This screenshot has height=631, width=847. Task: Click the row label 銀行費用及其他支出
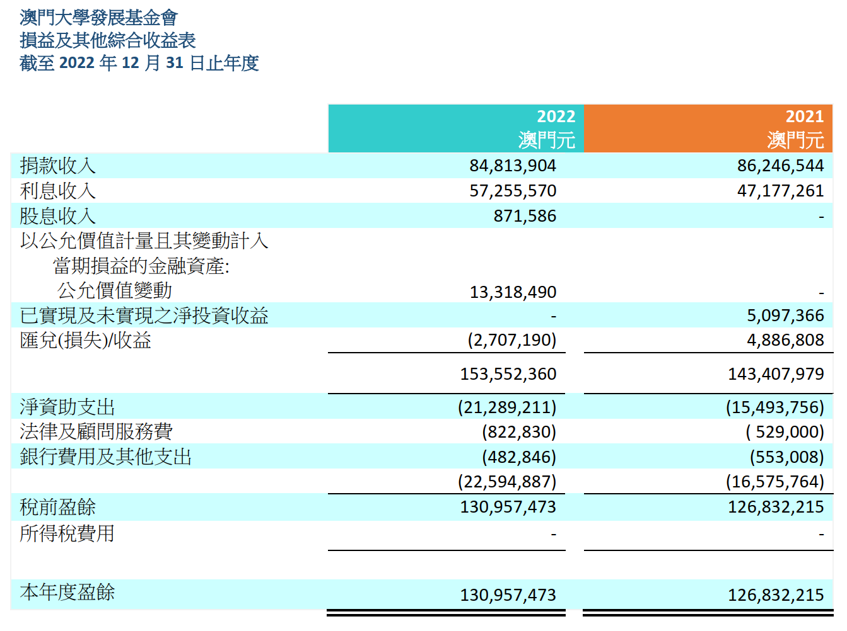[106, 457]
